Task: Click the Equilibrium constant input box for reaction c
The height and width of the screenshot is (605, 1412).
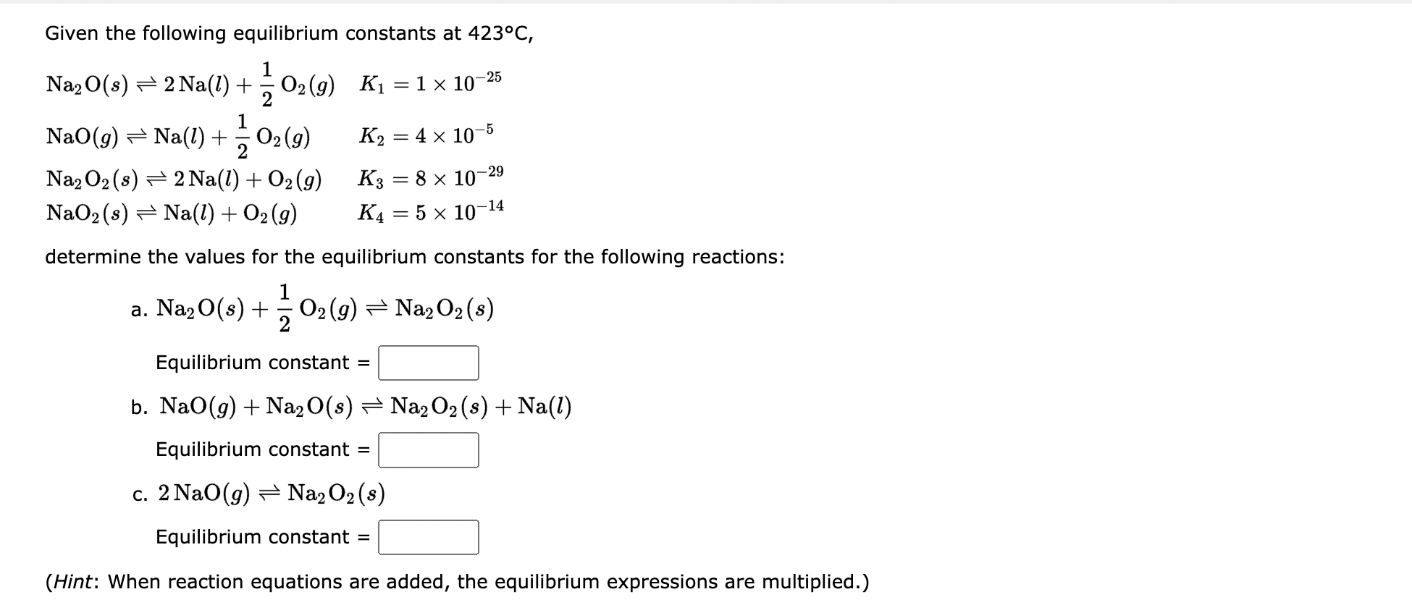Action: pyautogui.click(x=428, y=537)
